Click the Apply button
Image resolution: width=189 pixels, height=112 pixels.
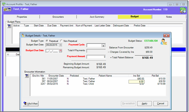point(145,104)
